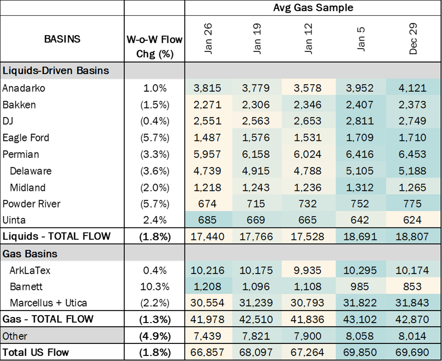Screen dimensions: 442x361
Task: Select the blank gray cell beside Gas Basins
Action: [x=154, y=253]
